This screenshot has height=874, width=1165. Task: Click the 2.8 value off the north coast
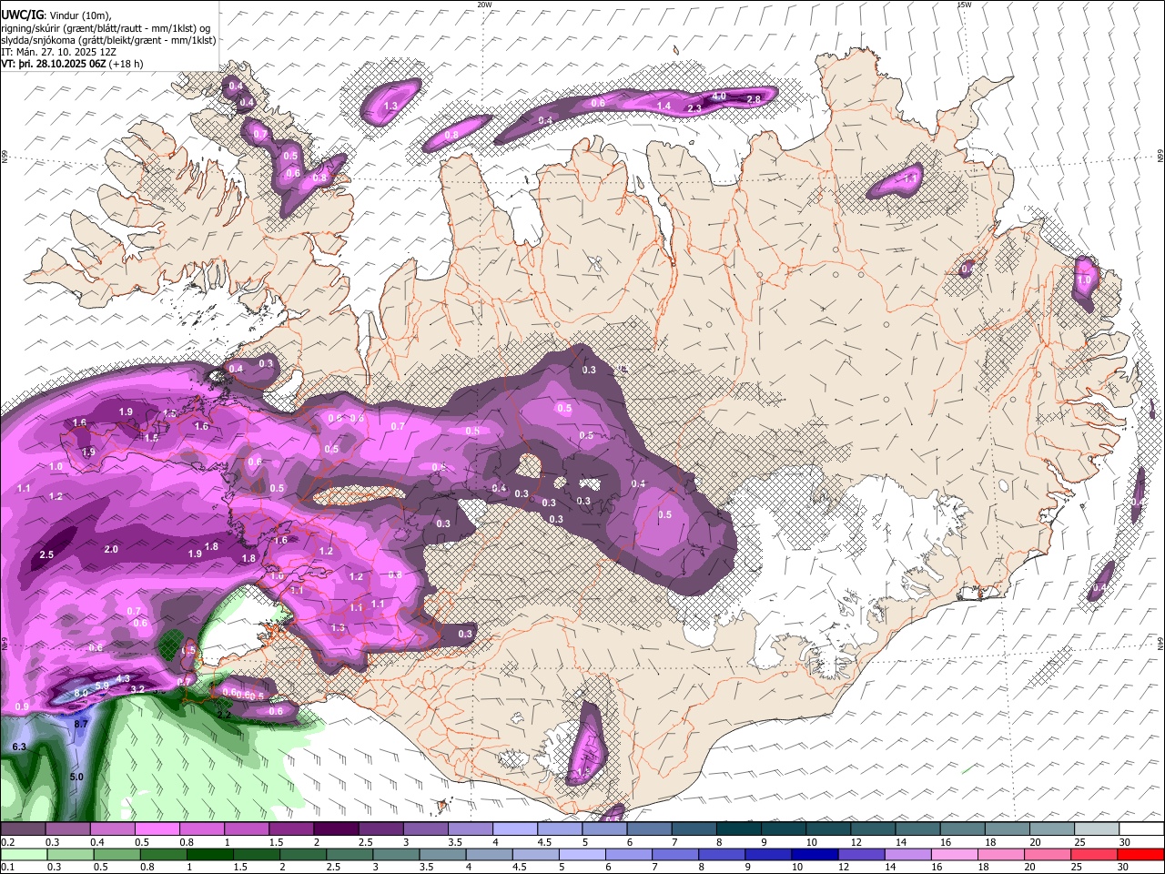click(x=754, y=99)
